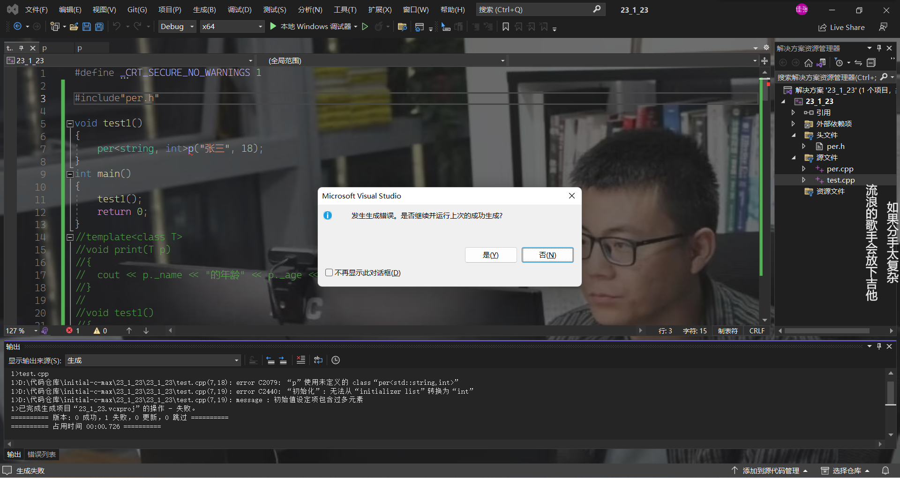This screenshot has width=900, height=478.
Task: Click the pending changes filter clock icon
Action: [839, 63]
